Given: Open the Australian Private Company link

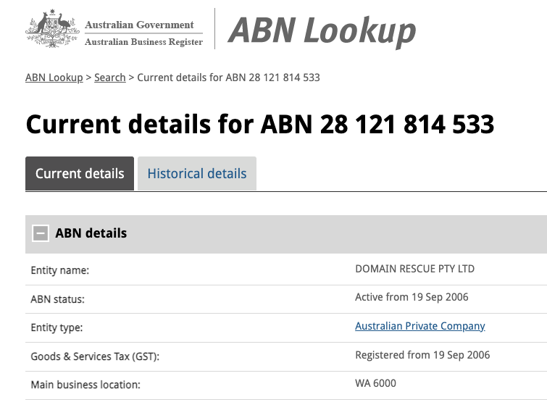Looking at the screenshot, I should (420, 326).
